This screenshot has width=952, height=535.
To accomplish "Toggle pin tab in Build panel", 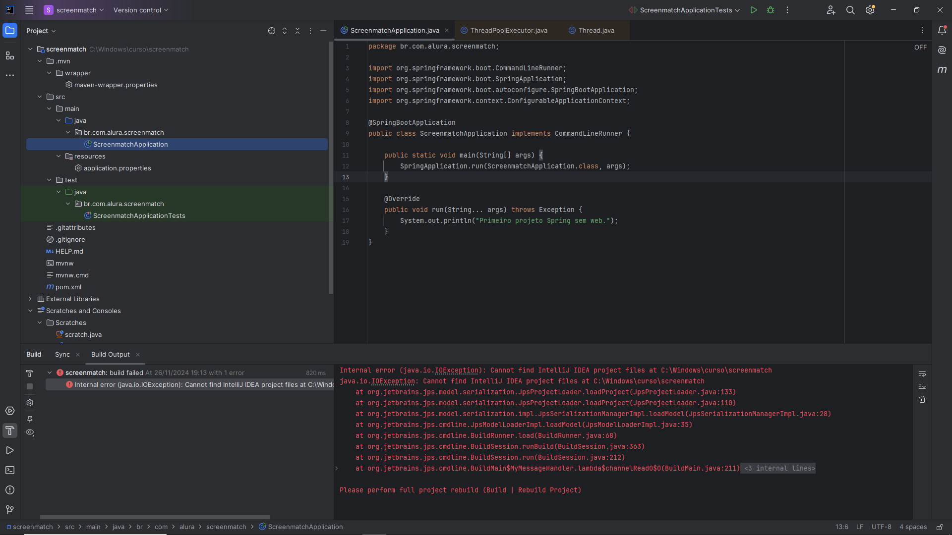I will (30, 419).
